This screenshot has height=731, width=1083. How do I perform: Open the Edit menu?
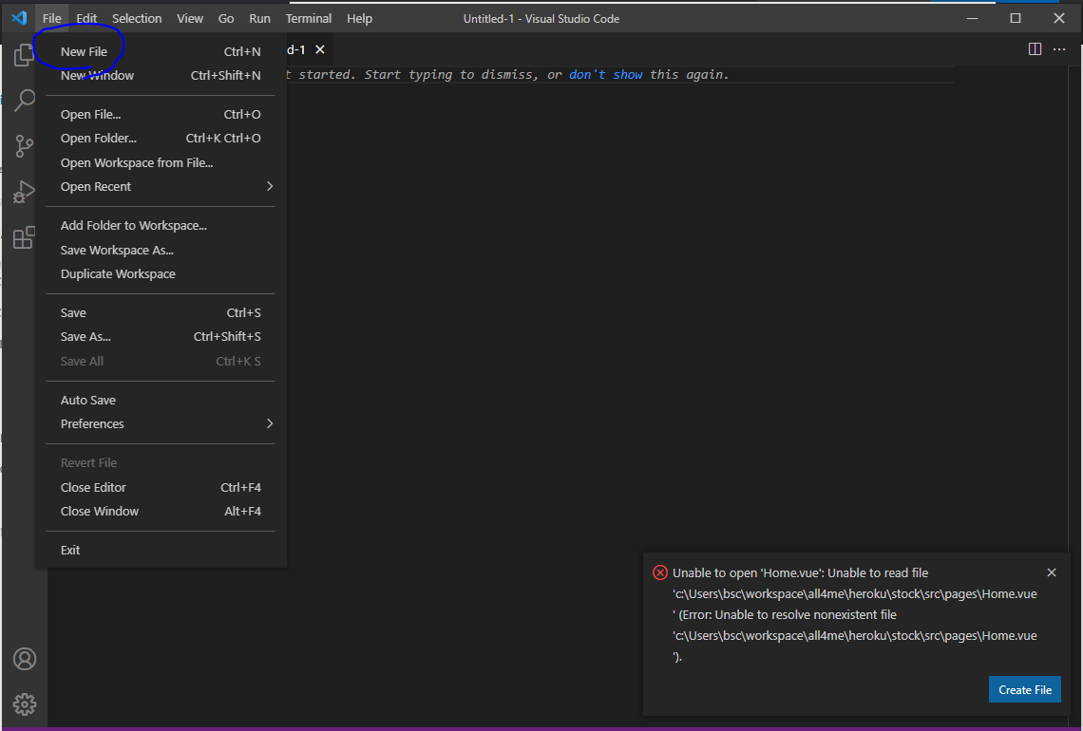tap(86, 19)
